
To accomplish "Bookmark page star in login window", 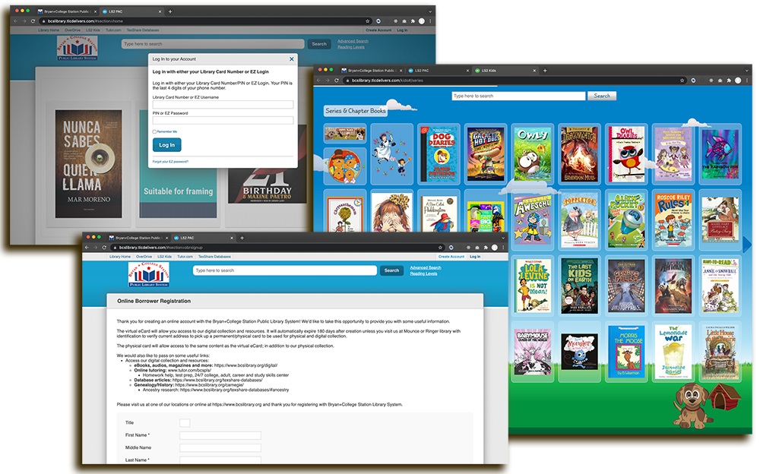I will click(367, 21).
